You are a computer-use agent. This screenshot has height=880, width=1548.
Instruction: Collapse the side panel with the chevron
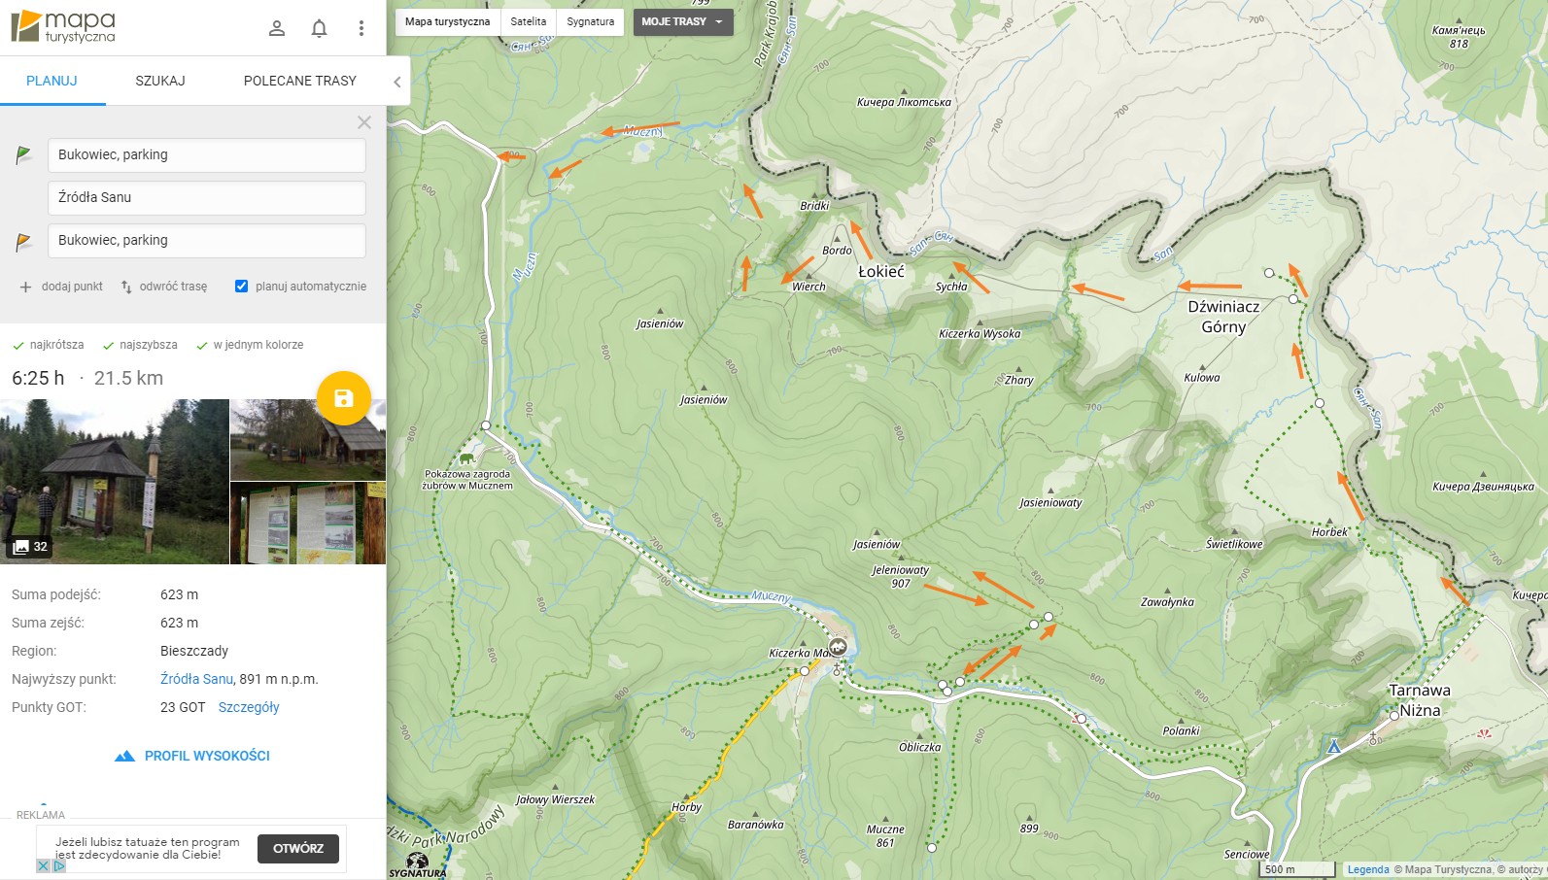(396, 82)
